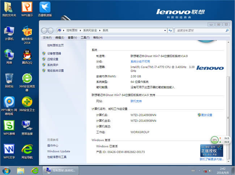Focus the 搜索控制面板 search field
Viewport: 235px width, 175px height.
[x=200, y=31]
